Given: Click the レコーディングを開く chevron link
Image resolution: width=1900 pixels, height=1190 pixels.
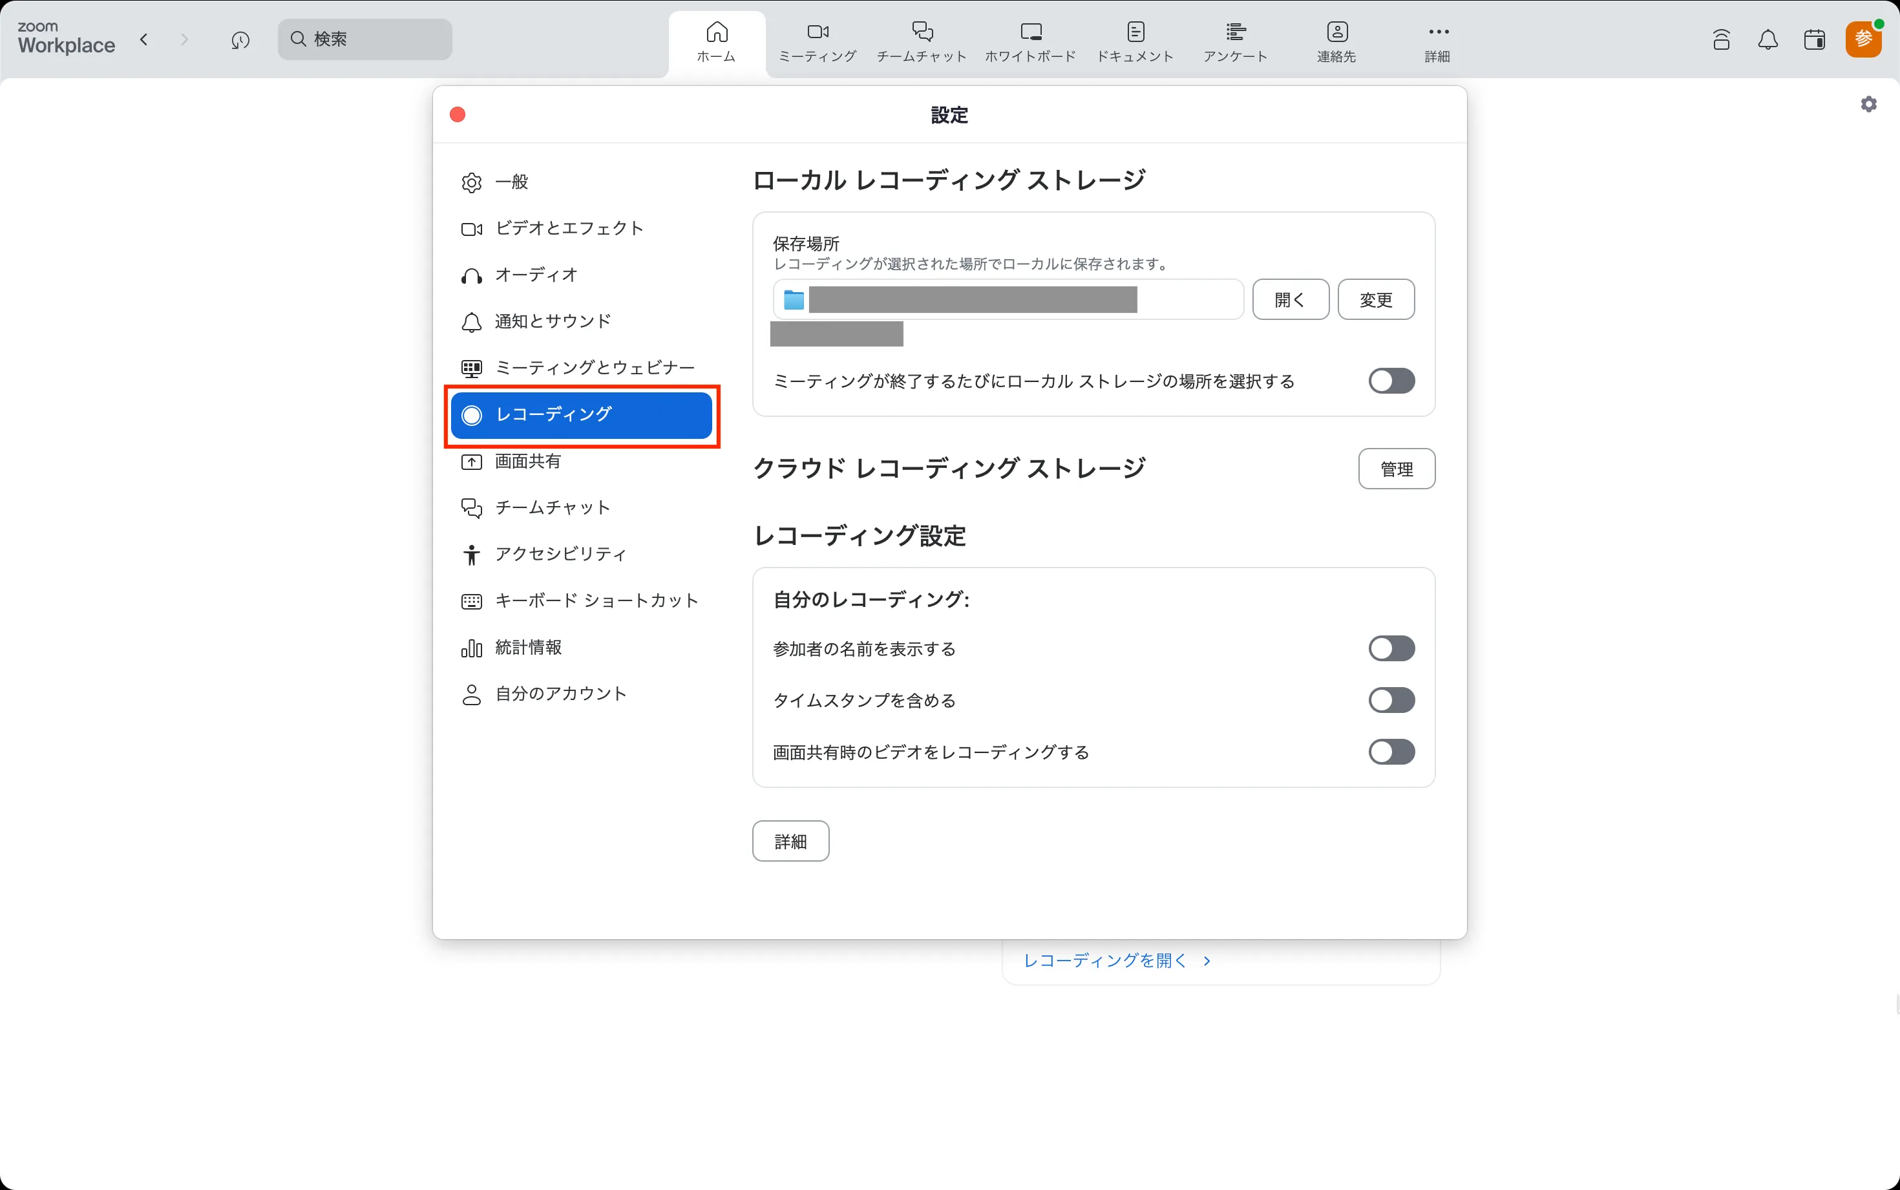Looking at the screenshot, I should pyautogui.click(x=1116, y=960).
